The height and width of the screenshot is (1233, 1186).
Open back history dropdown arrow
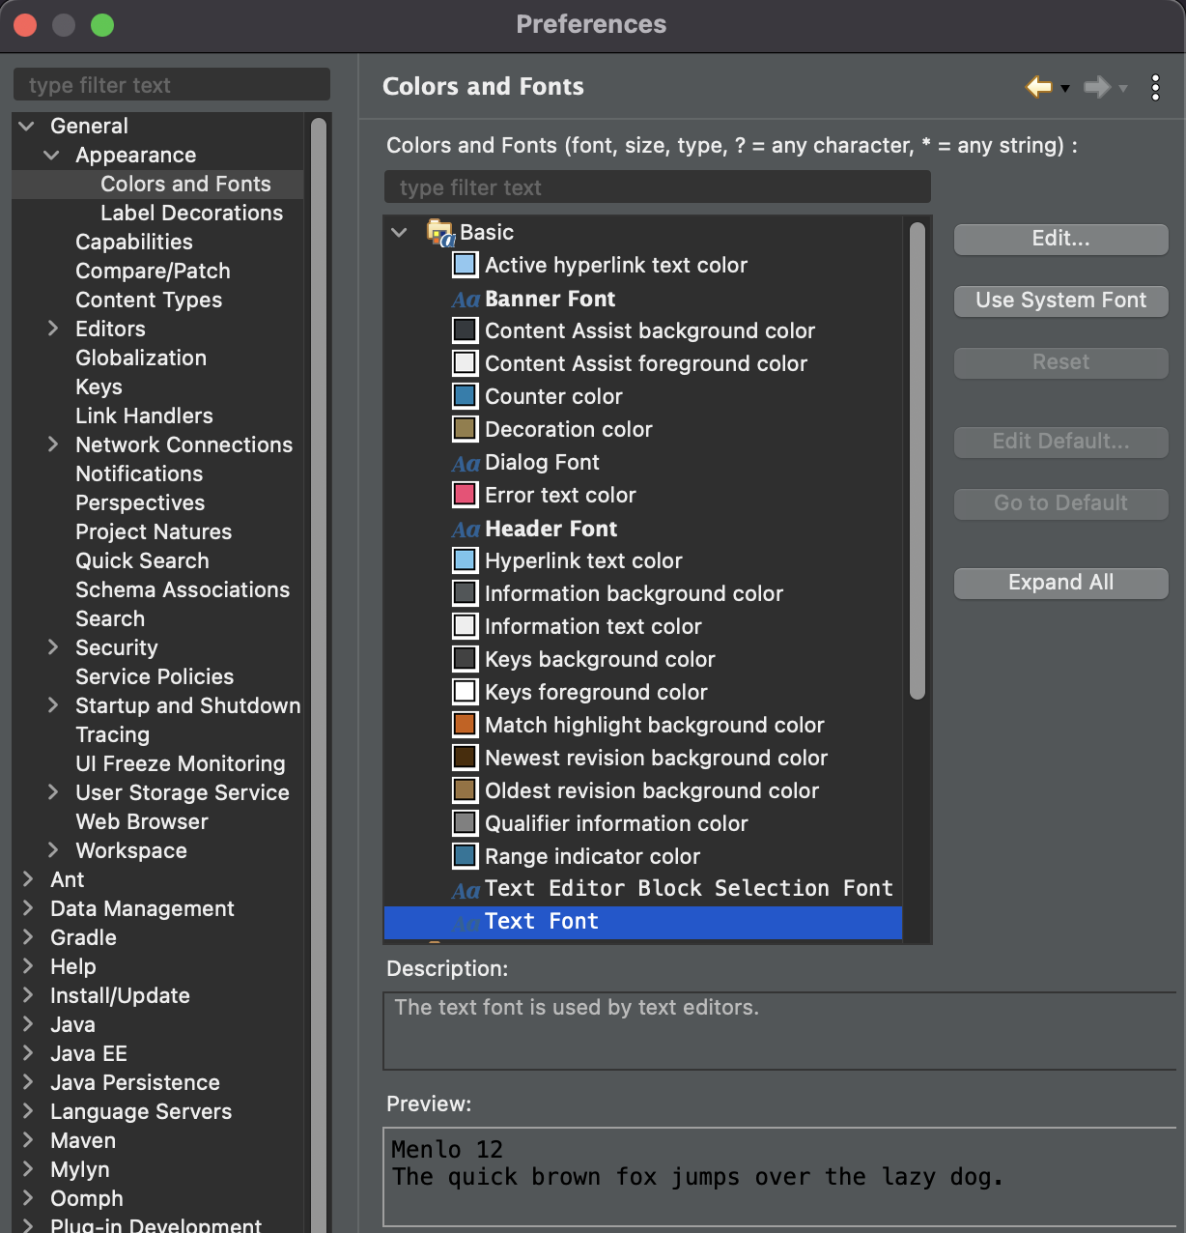[x=1065, y=88]
